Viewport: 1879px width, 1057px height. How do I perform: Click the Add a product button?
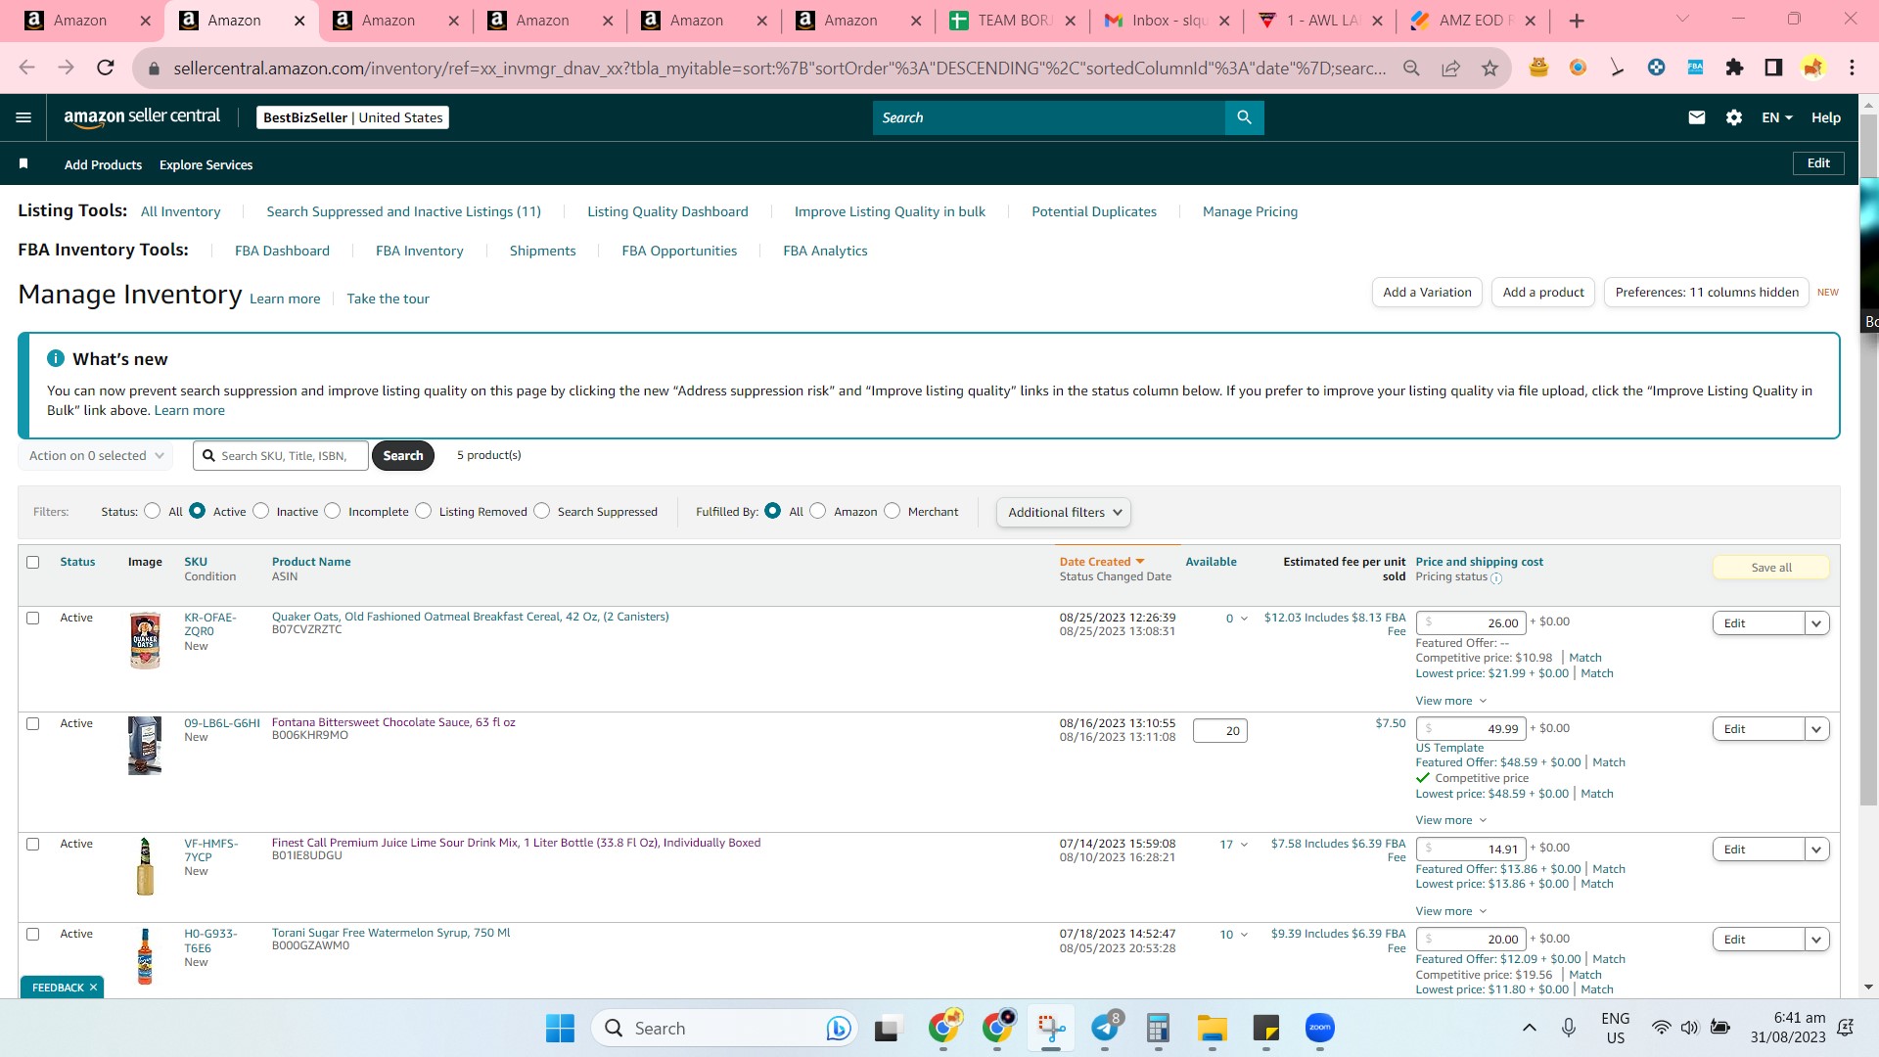(x=1543, y=293)
